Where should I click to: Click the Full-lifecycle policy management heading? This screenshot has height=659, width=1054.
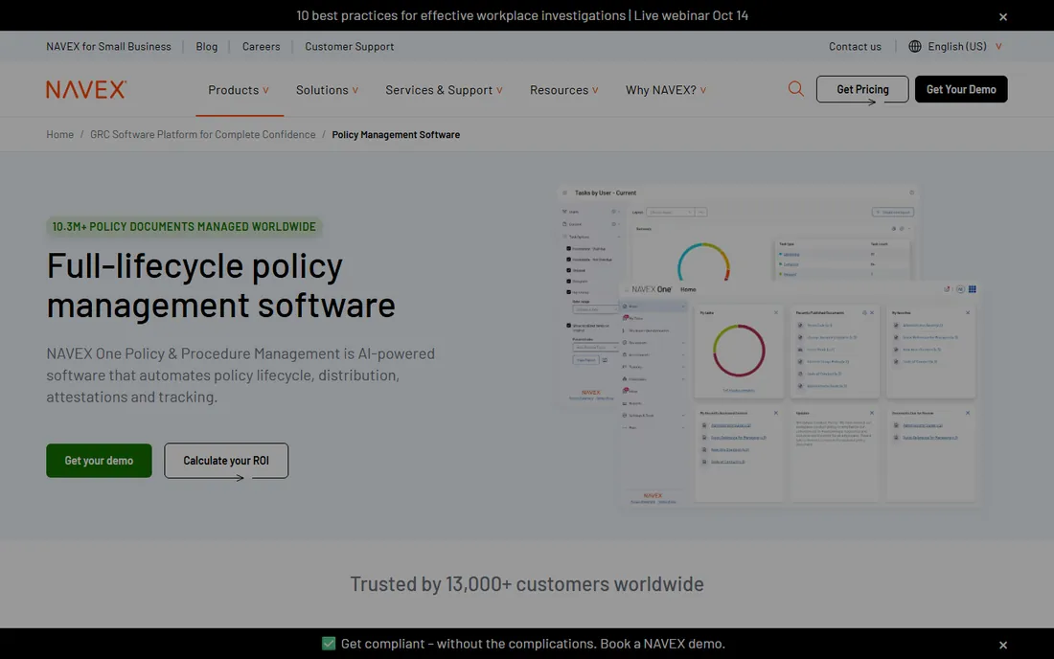[x=221, y=284]
